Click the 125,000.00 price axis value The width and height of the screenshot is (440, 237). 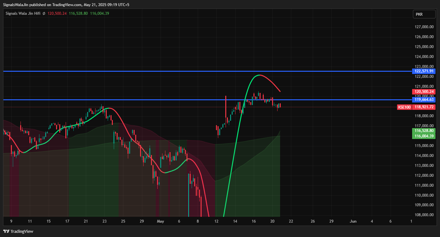point(424,47)
